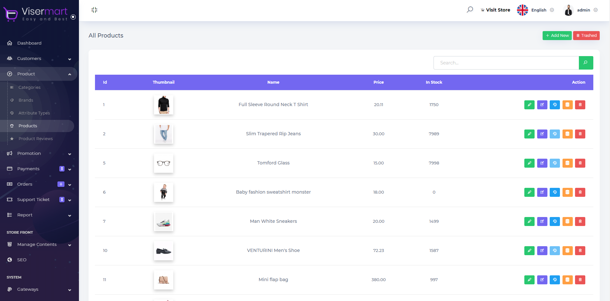610x301 pixels.
Task: Click the black shirt product thumbnail
Action: coord(164,105)
